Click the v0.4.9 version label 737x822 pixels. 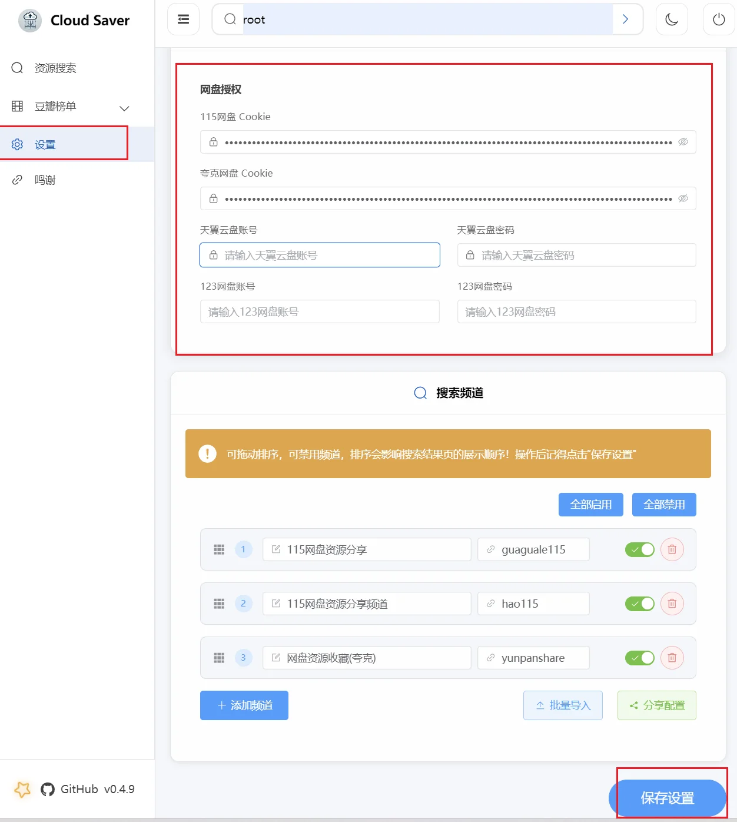(119, 789)
